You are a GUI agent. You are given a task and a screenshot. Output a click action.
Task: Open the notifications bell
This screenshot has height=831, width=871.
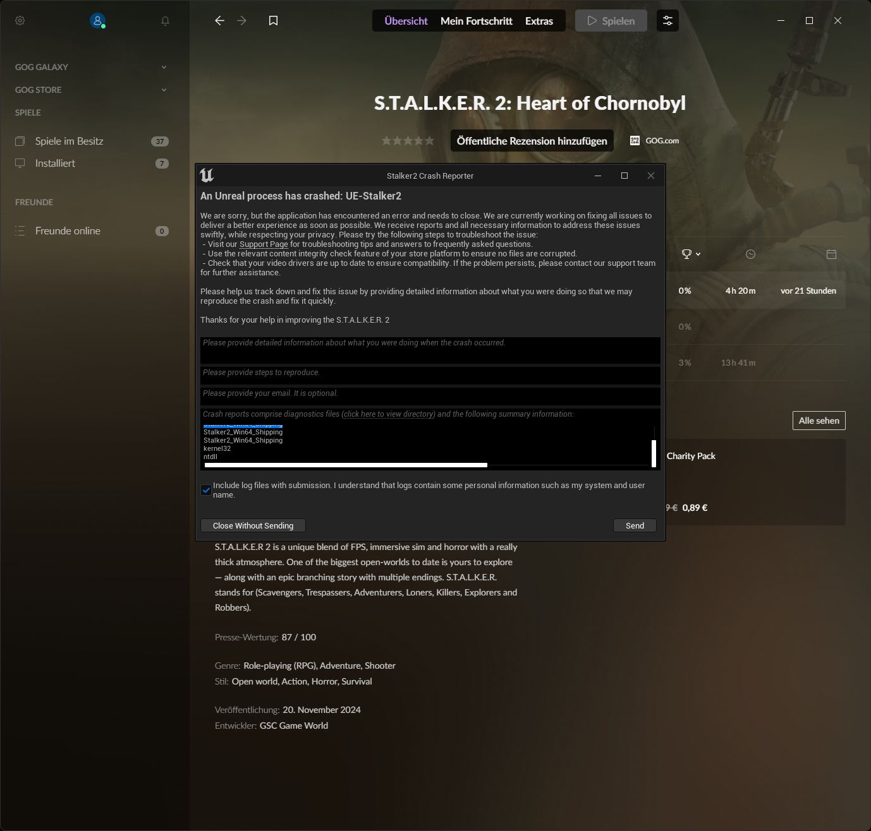165,21
